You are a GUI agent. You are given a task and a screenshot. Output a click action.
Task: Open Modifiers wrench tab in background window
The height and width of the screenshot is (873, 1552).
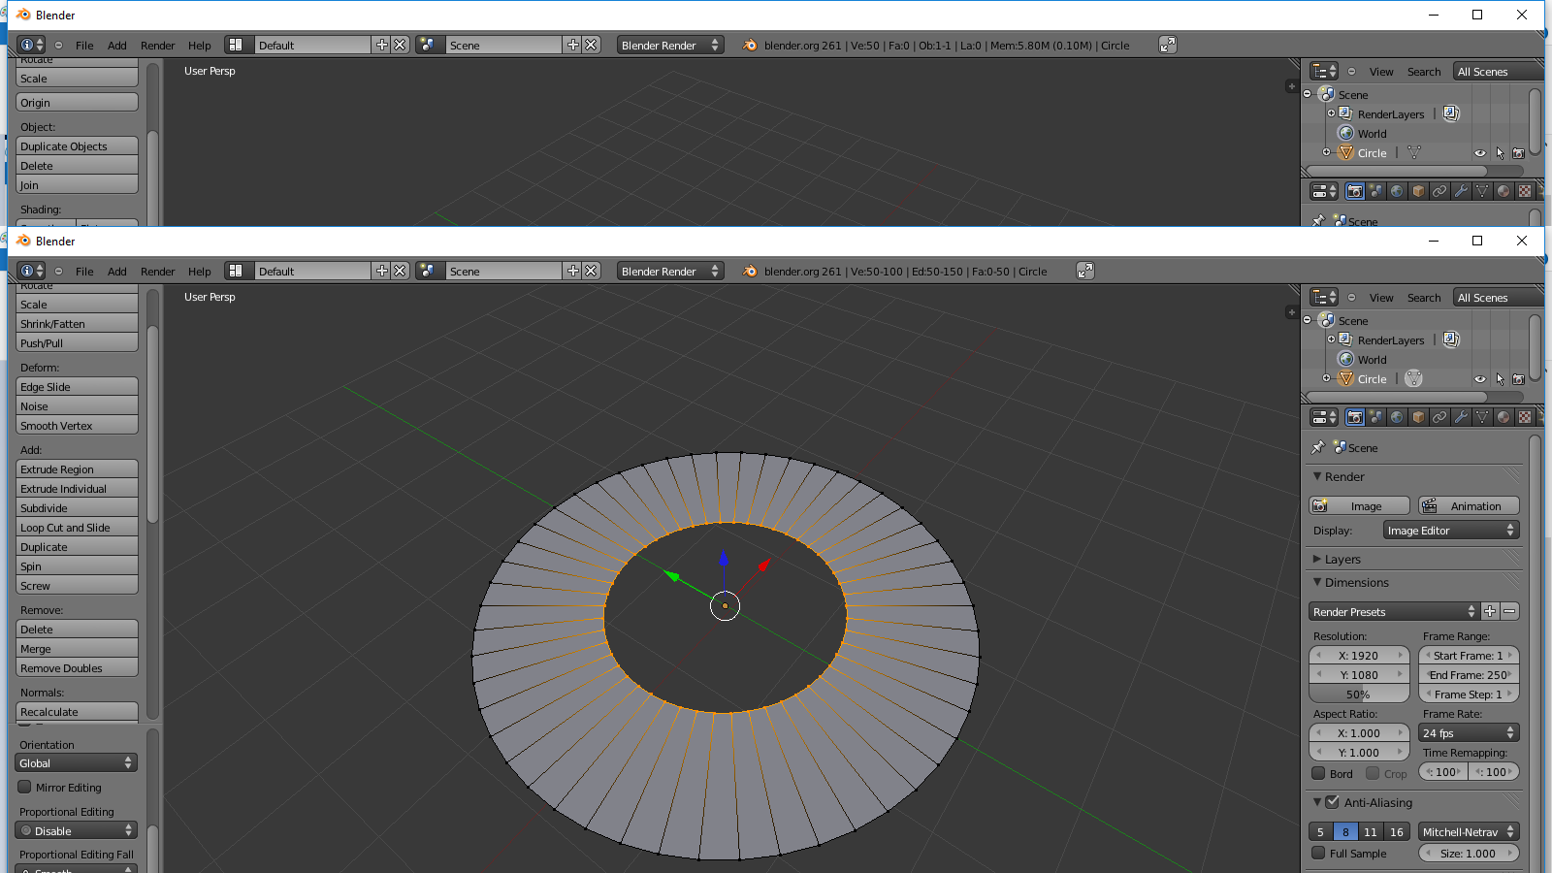pyautogui.click(x=1461, y=191)
